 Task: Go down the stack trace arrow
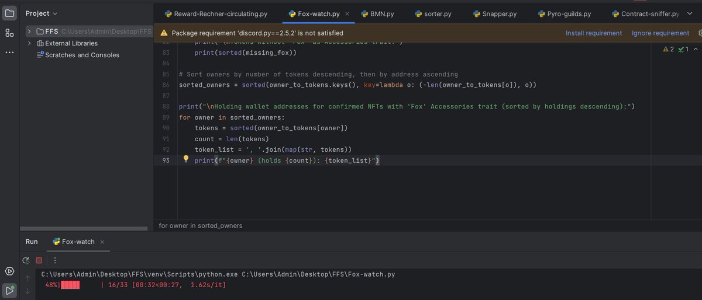(27, 291)
